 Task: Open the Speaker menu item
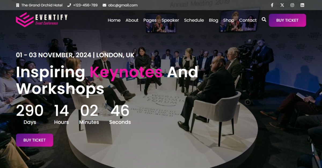pyautogui.click(x=170, y=20)
